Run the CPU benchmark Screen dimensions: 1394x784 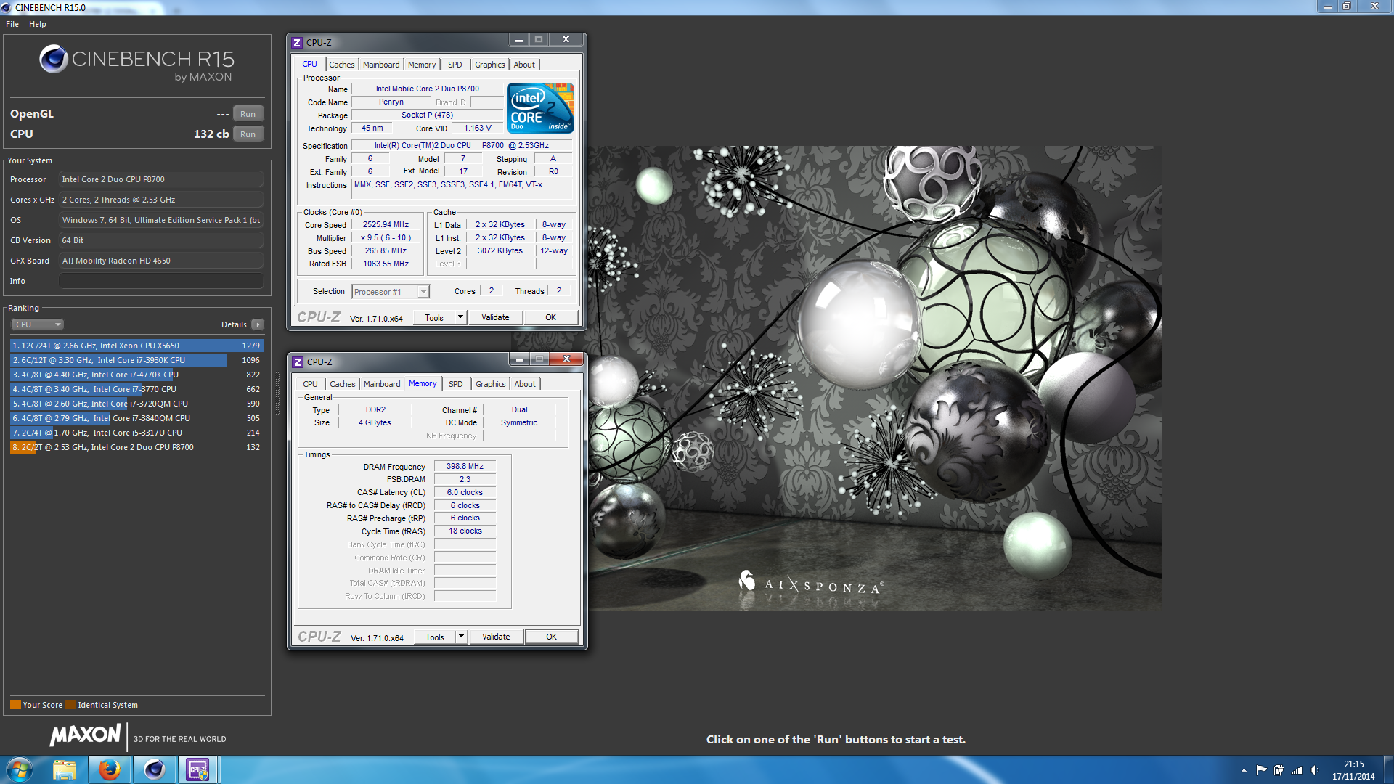pos(248,134)
